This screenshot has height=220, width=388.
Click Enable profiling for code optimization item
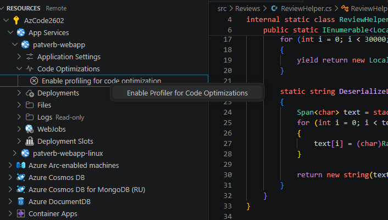click(101, 81)
